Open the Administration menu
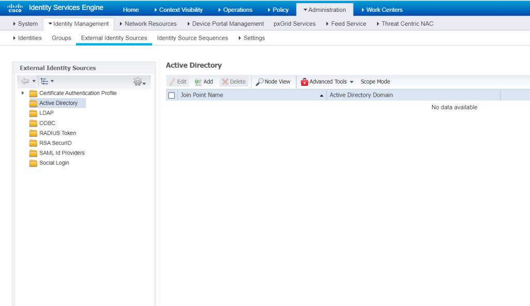The height and width of the screenshot is (306, 530). pos(325,10)
